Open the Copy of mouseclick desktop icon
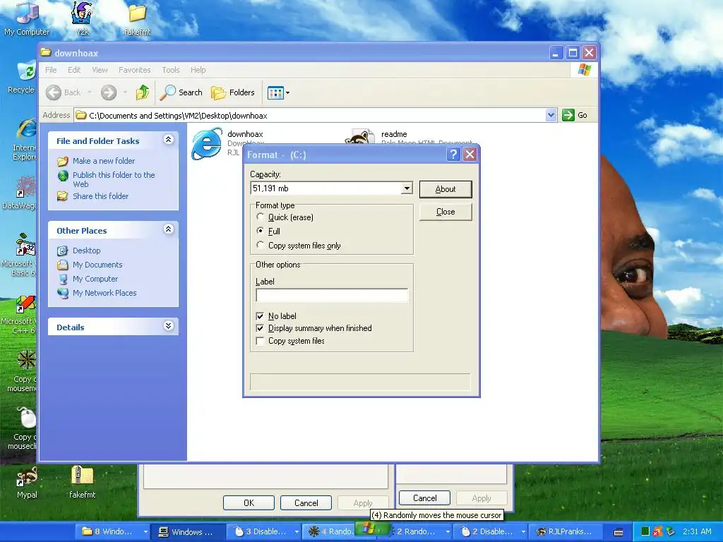The height and width of the screenshot is (542, 723). pyautogui.click(x=23, y=428)
